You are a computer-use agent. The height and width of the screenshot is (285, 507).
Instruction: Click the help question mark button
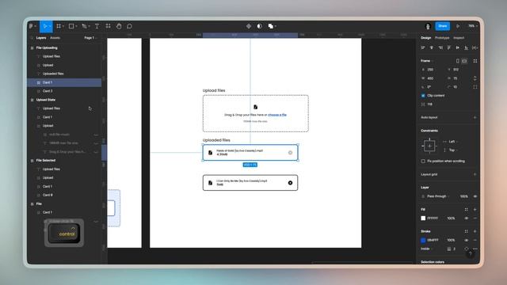coord(470,254)
